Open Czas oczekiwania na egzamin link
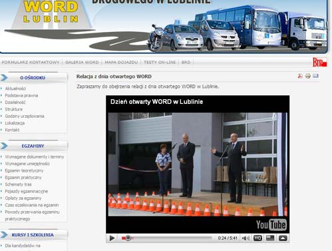The height and width of the screenshot is (251, 332). click(32, 205)
